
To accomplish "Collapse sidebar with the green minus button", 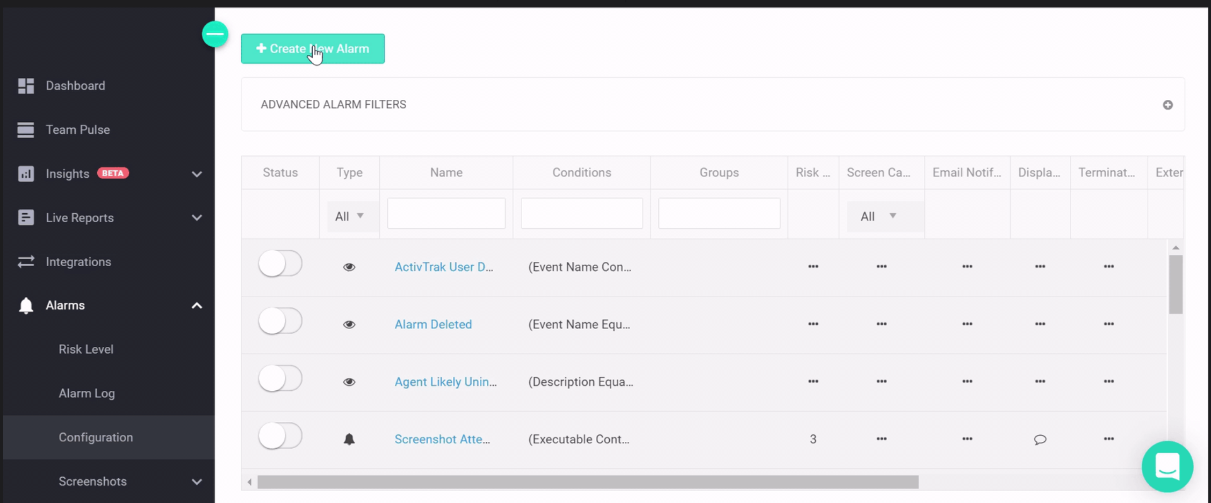I will click(x=215, y=34).
